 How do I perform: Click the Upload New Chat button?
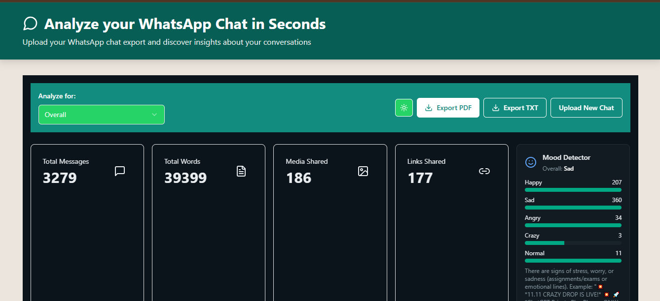[x=587, y=108]
